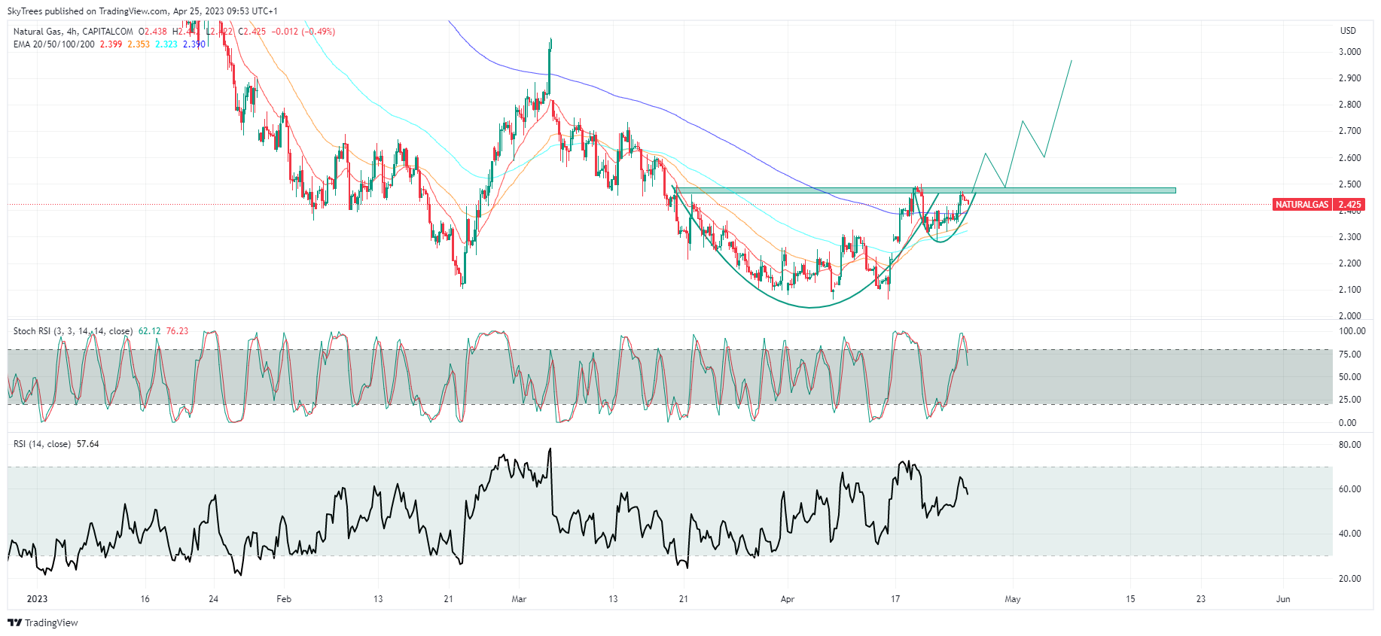The image size is (1381, 636).
Task: Click the 2.500 price axis label
Action: pos(1349,184)
